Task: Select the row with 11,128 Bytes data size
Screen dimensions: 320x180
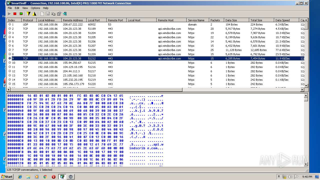Action: point(156,50)
